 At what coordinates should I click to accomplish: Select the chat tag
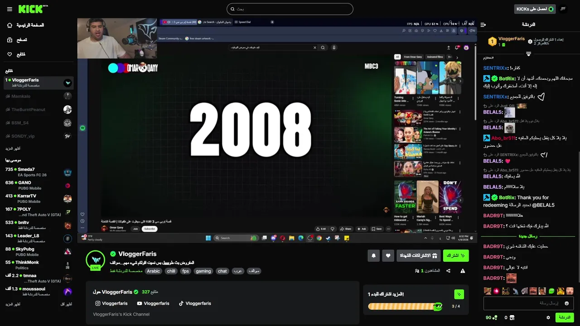coord(222,271)
